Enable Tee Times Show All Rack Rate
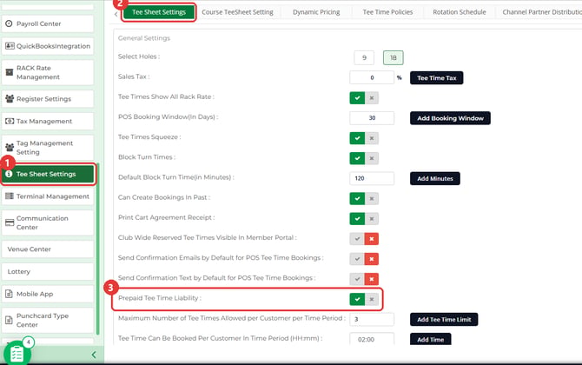This screenshot has width=582, height=365. [357, 98]
